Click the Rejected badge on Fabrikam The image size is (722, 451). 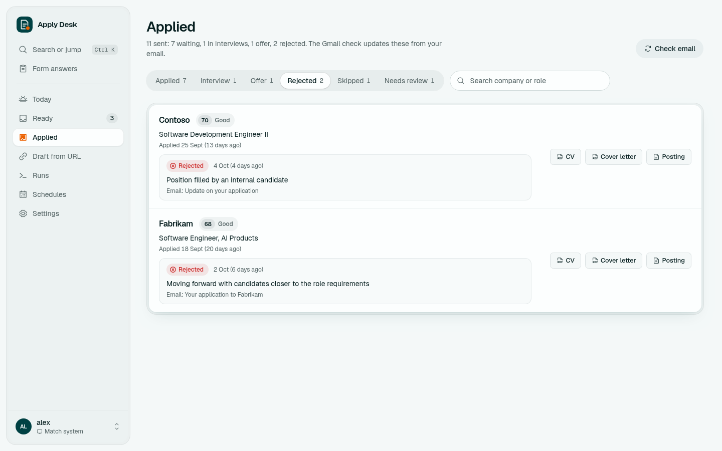187,270
